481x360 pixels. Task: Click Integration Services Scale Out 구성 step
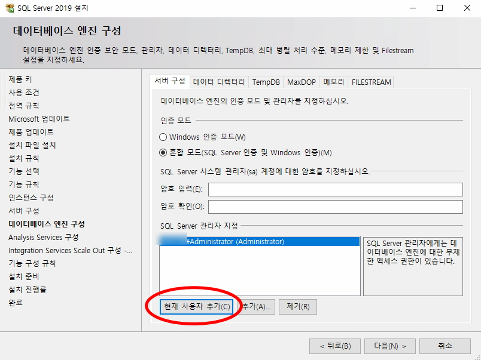[x=70, y=251]
